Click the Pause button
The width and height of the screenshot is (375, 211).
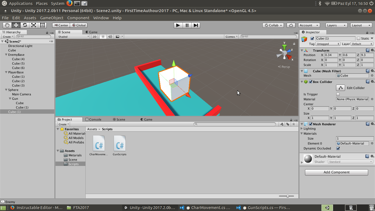pos(187,25)
